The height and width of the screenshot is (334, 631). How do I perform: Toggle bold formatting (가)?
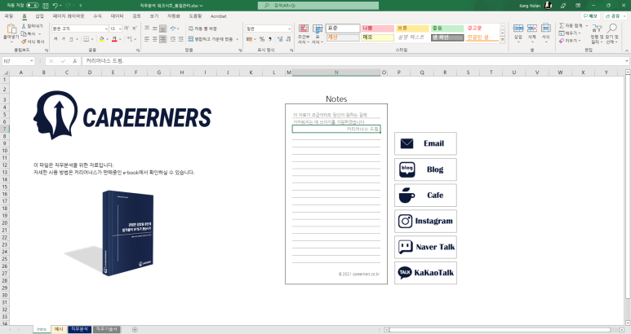(56, 39)
